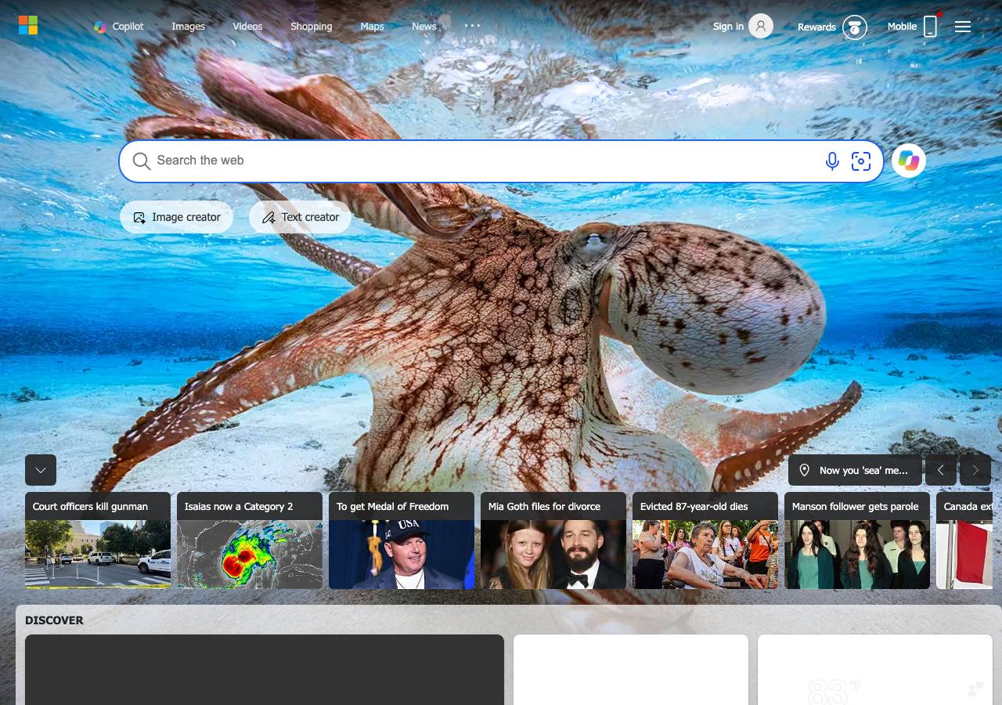
Task: Open Copilot from the top navigation
Action: [x=119, y=27]
